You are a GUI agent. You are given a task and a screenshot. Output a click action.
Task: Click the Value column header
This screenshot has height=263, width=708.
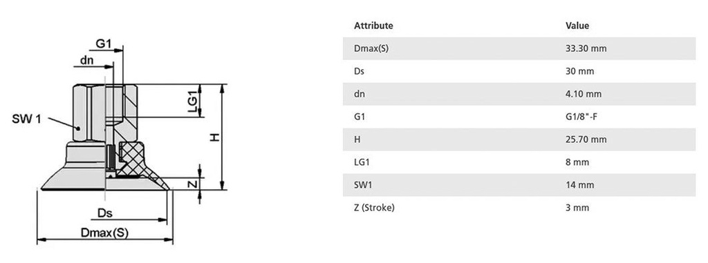(577, 26)
